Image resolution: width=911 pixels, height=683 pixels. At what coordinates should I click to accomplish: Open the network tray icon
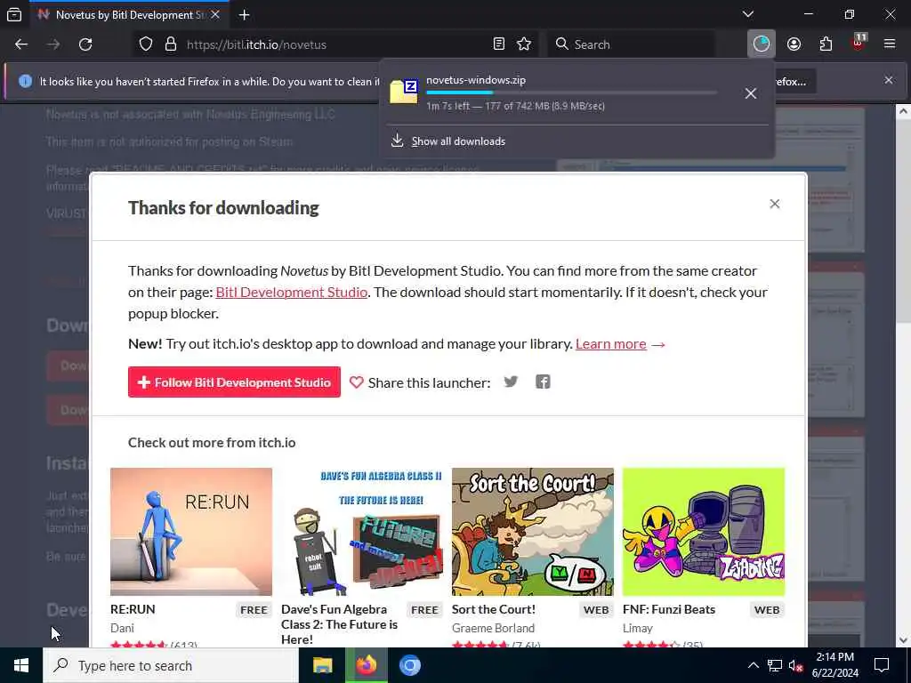tap(775, 665)
